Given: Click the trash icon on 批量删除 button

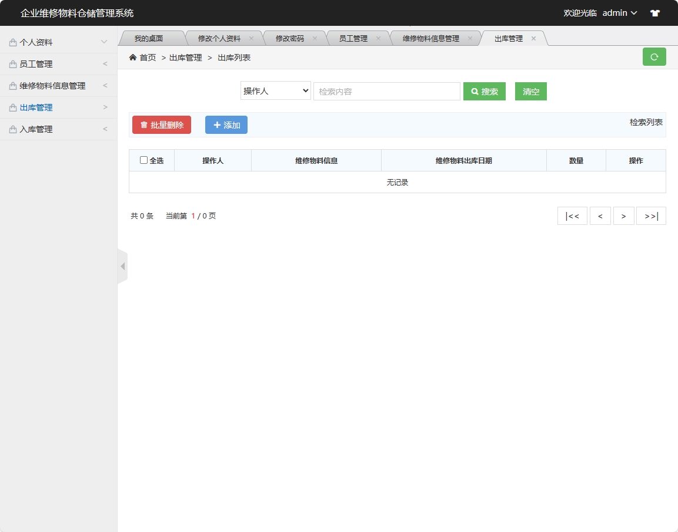Looking at the screenshot, I should pyautogui.click(x=143, y=124).
